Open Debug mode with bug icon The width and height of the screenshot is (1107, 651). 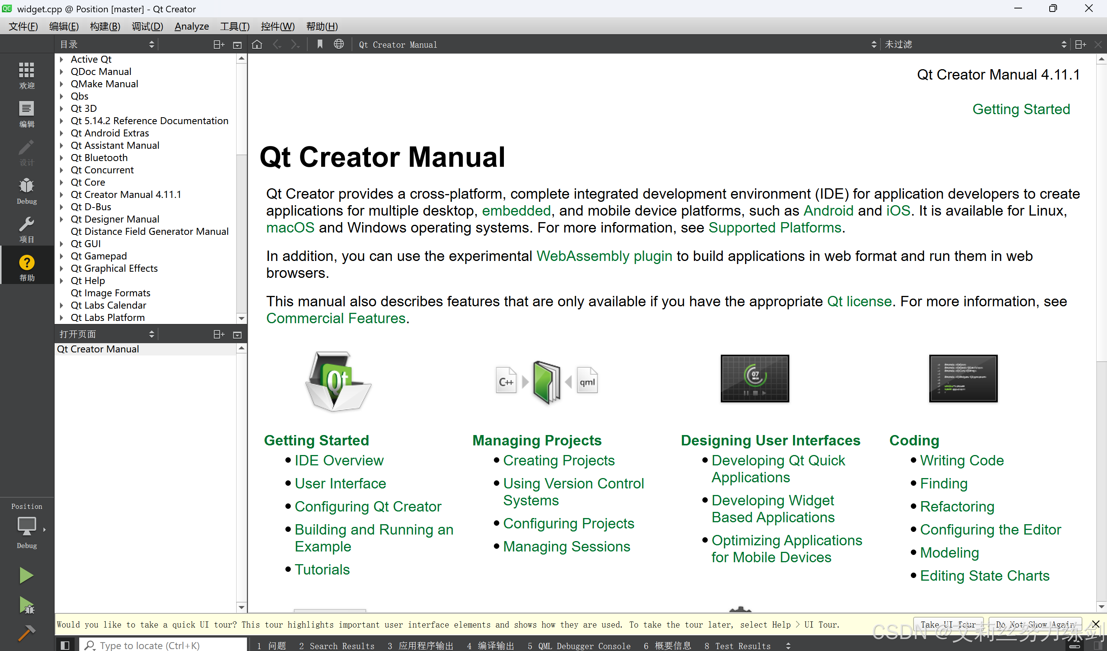pos(27,191)
